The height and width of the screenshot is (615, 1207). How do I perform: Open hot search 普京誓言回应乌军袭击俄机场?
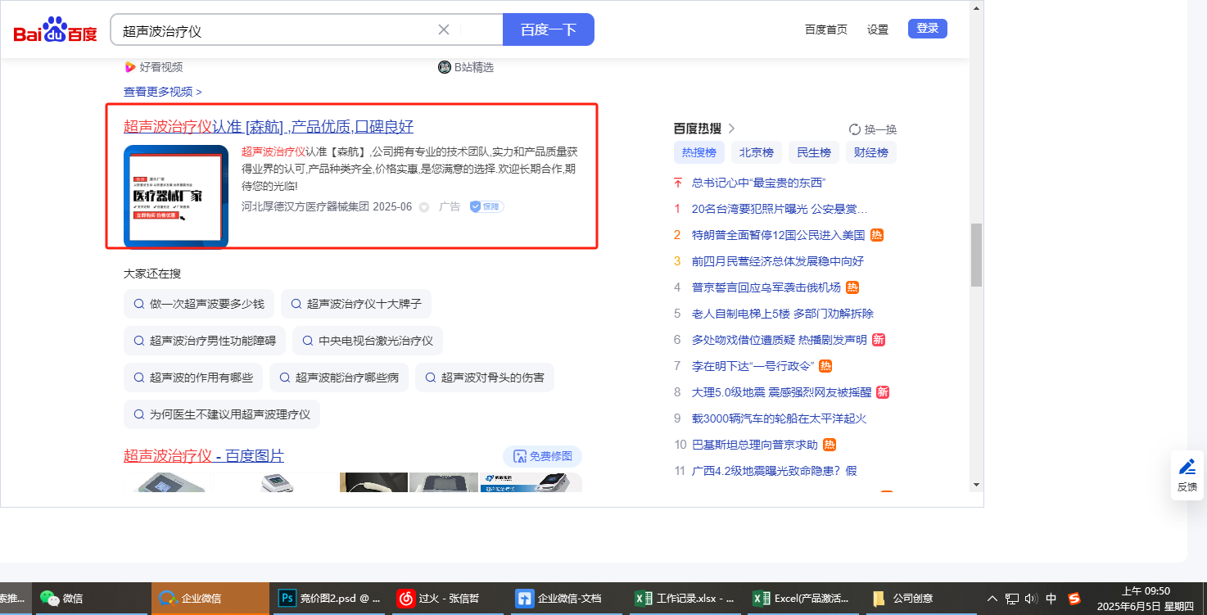pyautogui.click(x=766, y=287)
